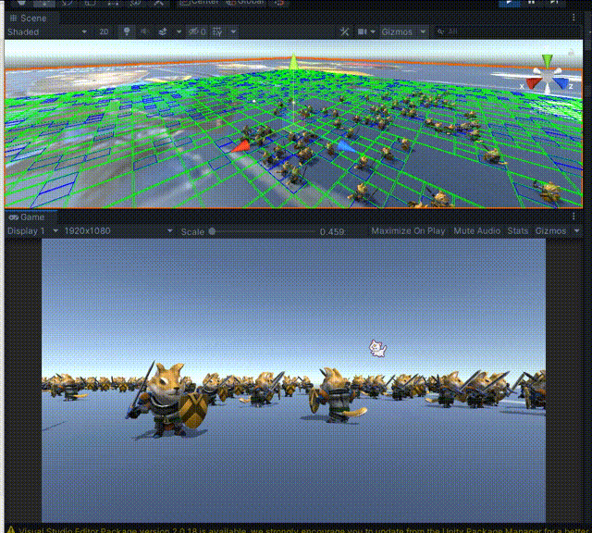Open Game Gizmos dropdown arrow
Image resolution: width=592 pixels, height=533 pixels.
click(576, 230)
